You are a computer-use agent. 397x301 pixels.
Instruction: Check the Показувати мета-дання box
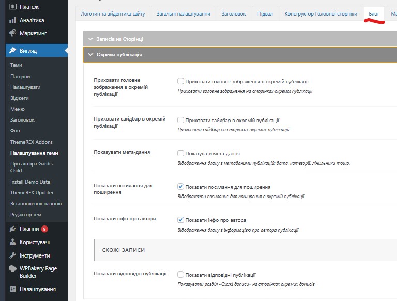click(180, 153)
